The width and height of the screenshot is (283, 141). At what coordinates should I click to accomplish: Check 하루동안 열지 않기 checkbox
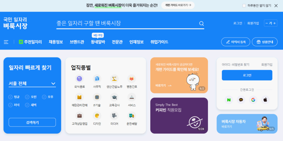click(x=244, y=6)
